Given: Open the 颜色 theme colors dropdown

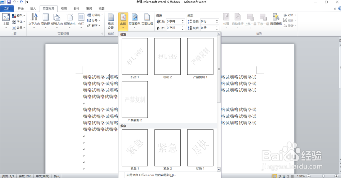Looking at the screenshot, I should 18,16.
